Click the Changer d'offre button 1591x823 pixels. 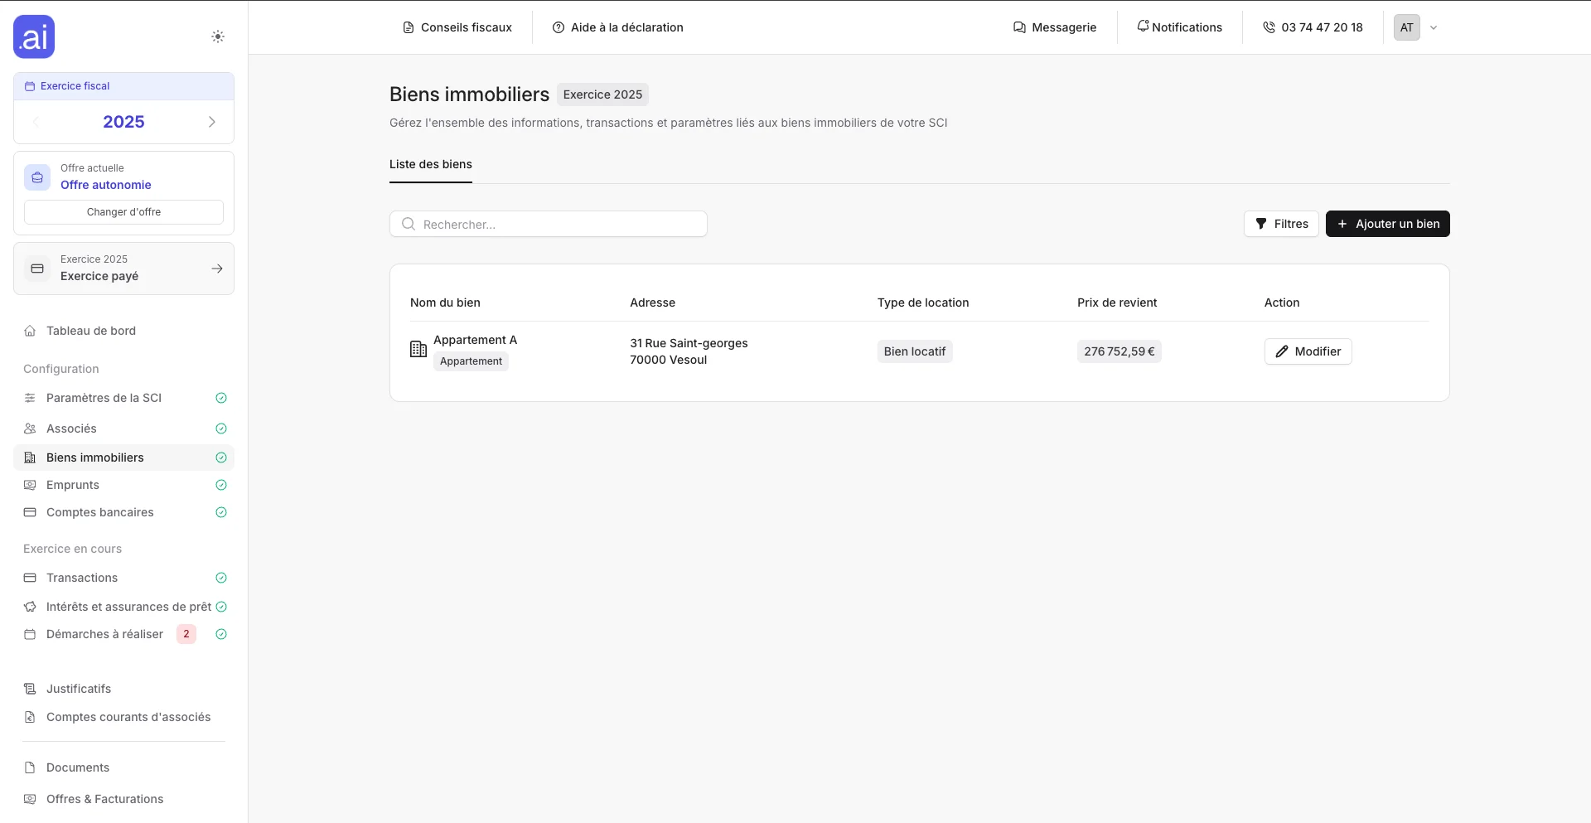123,212
